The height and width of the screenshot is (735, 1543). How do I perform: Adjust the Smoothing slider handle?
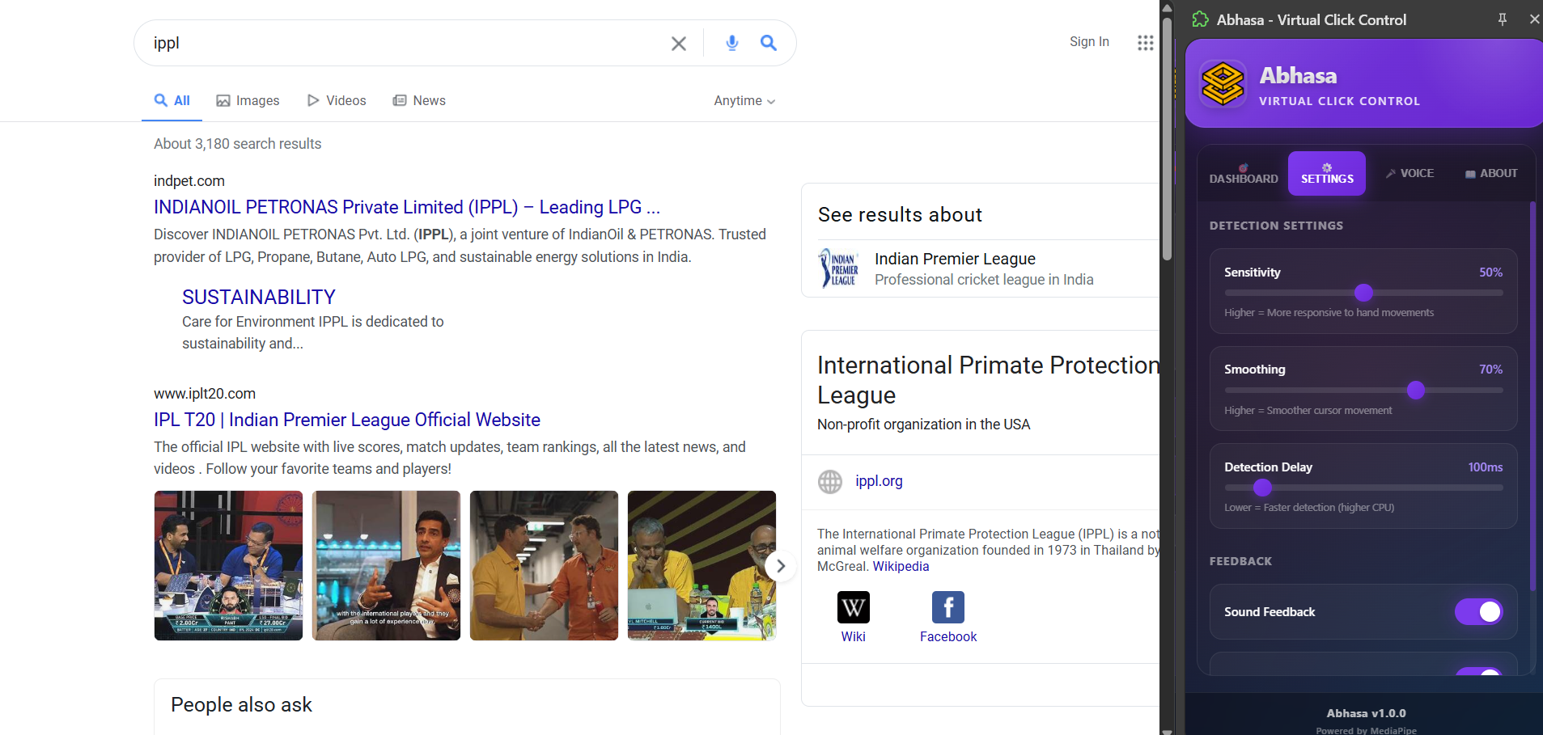[x=1415, y=391]
